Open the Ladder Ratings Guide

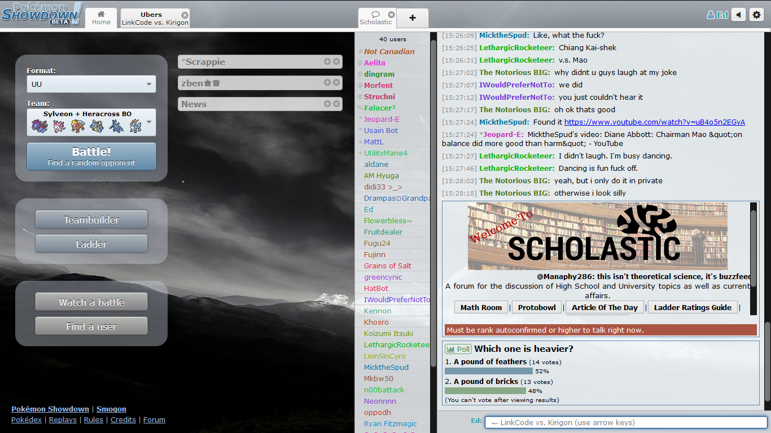coord(693,307)
